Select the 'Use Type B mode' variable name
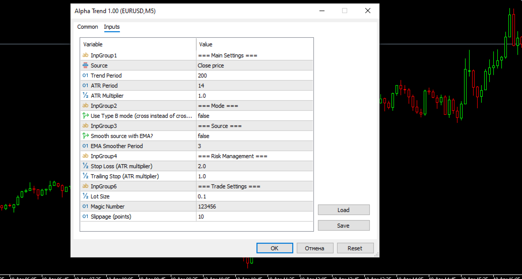Image resolution: width=522 pixels, height=279 pixels. 142,116
